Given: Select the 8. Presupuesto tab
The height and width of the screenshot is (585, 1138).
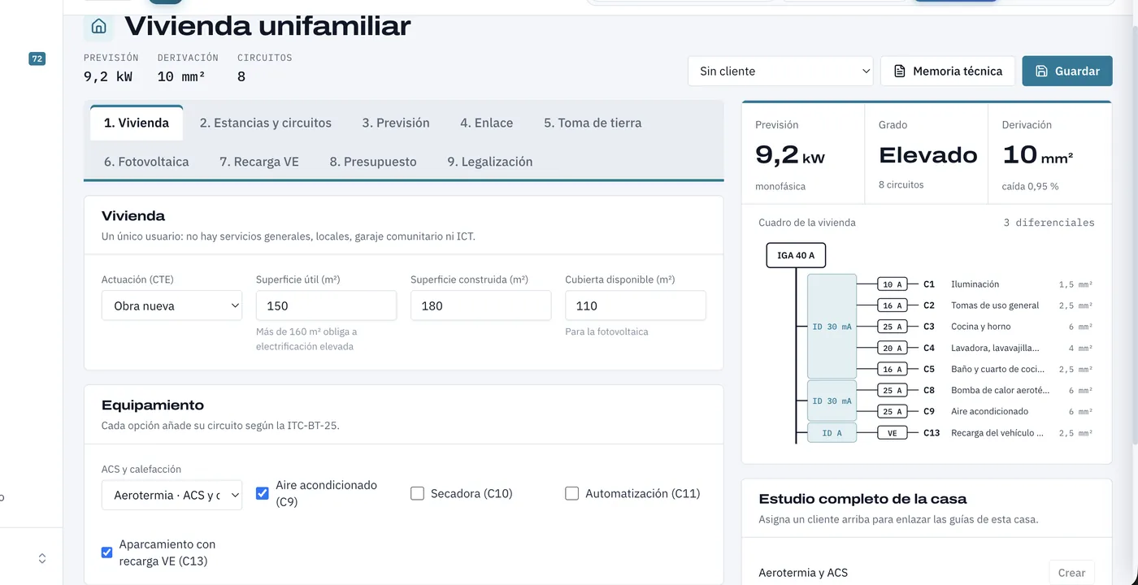Looking at the screenshot, I should [x=373, y=162].
